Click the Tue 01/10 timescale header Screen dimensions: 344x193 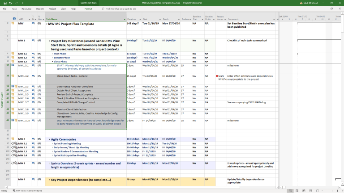[x=302, y=17]
